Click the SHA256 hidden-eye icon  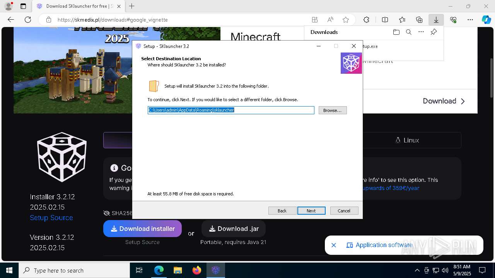[107, 213]
